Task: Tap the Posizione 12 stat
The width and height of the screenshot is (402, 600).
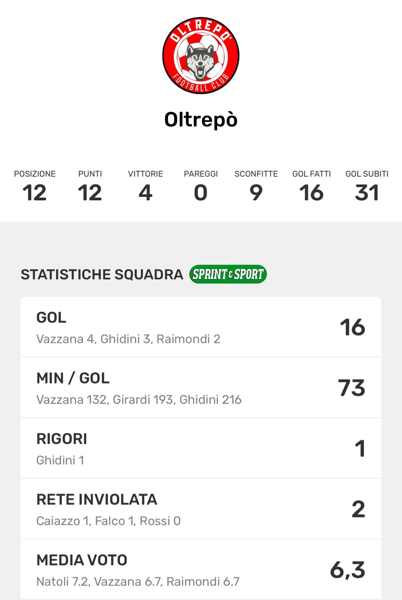Action: point(34,187)
